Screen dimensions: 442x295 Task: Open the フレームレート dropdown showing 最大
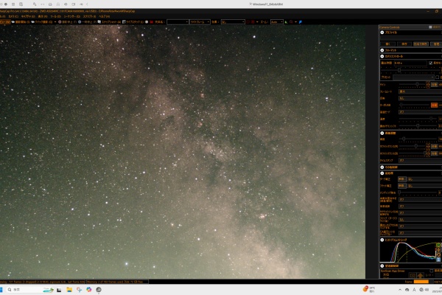point(421,91)
